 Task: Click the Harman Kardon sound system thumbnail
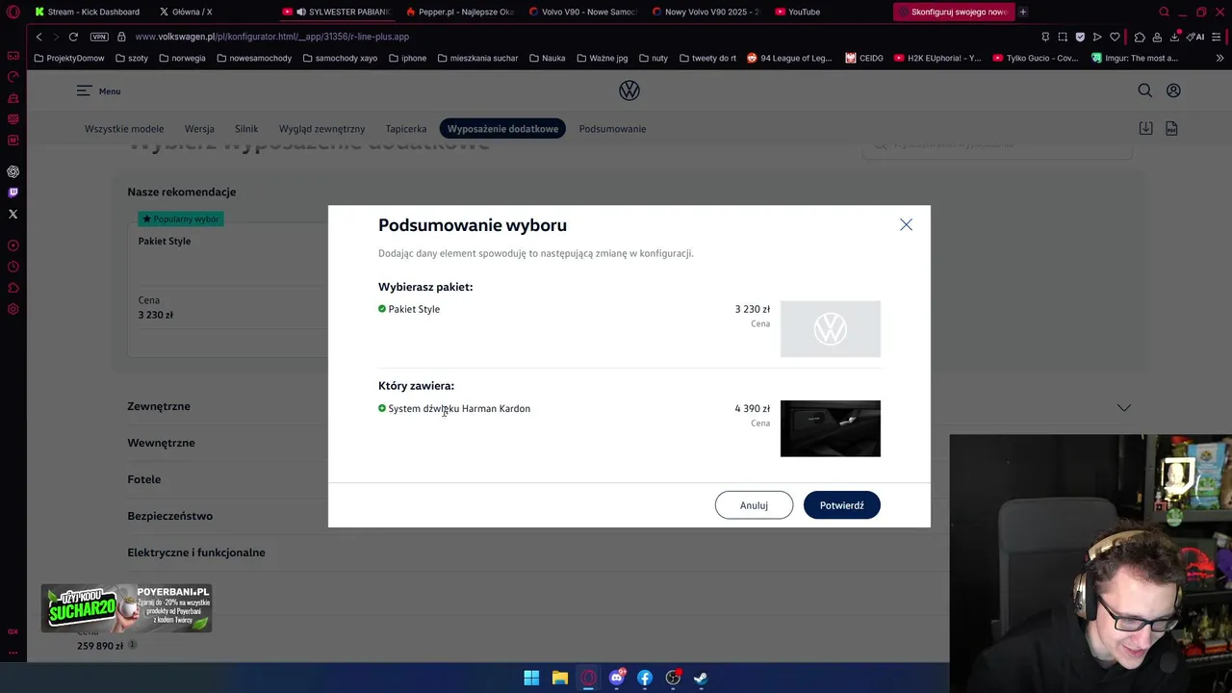click(830, 428)
